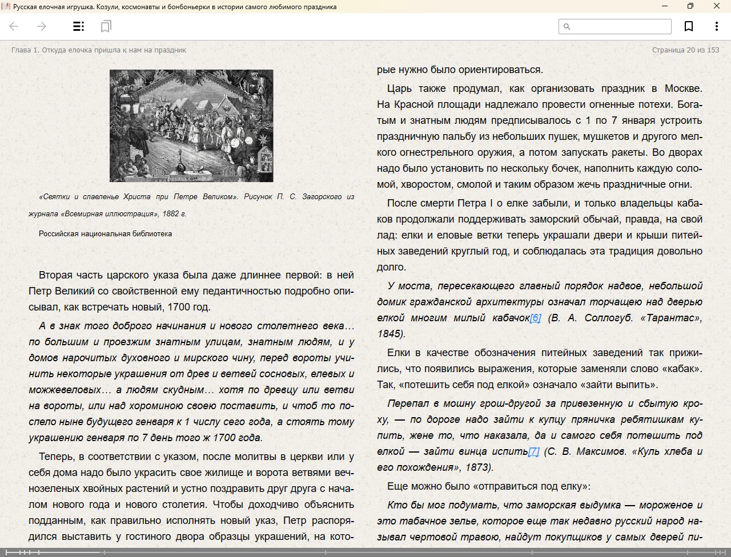The width and height of the screenshot is (731, 557).
Task: Minimize the reader window
Action: [x=665, y=6]
